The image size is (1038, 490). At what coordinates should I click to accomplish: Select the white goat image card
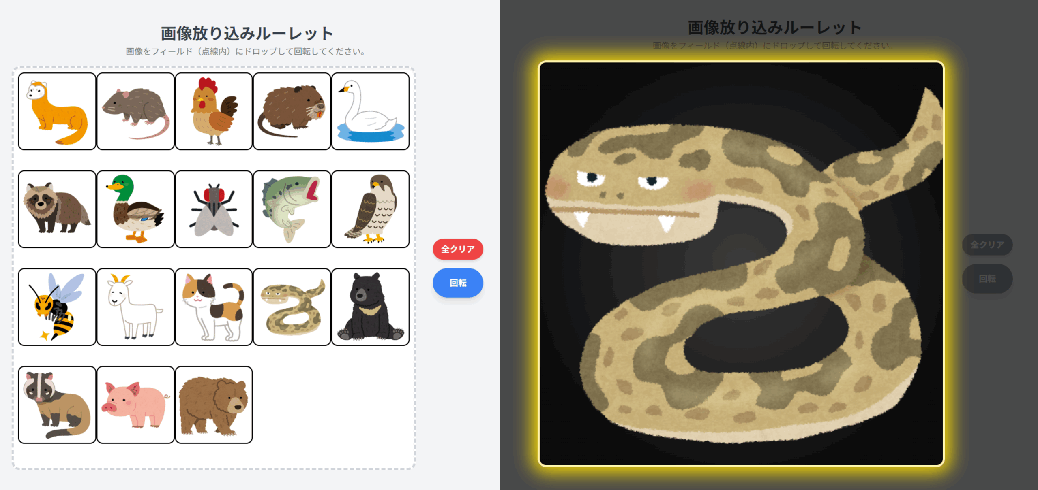[135, 307]
